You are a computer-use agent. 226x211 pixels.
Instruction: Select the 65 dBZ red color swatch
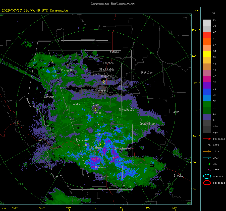207,35
